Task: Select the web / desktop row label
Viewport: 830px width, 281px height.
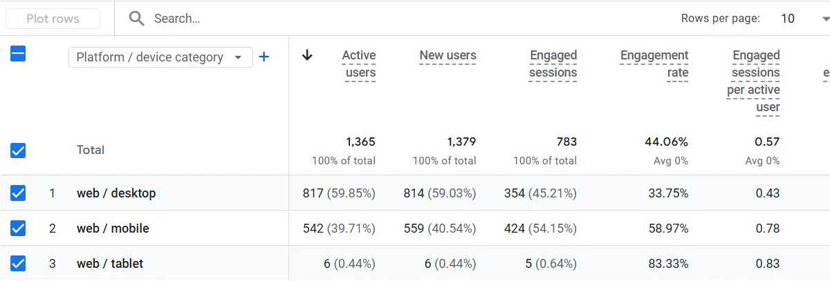Action: click(x=116, y=193)
